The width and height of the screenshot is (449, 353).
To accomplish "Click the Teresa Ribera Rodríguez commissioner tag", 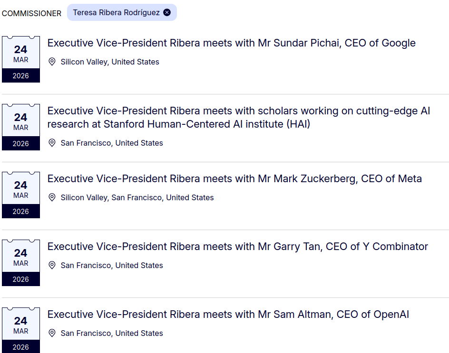I will coord(116,13).
